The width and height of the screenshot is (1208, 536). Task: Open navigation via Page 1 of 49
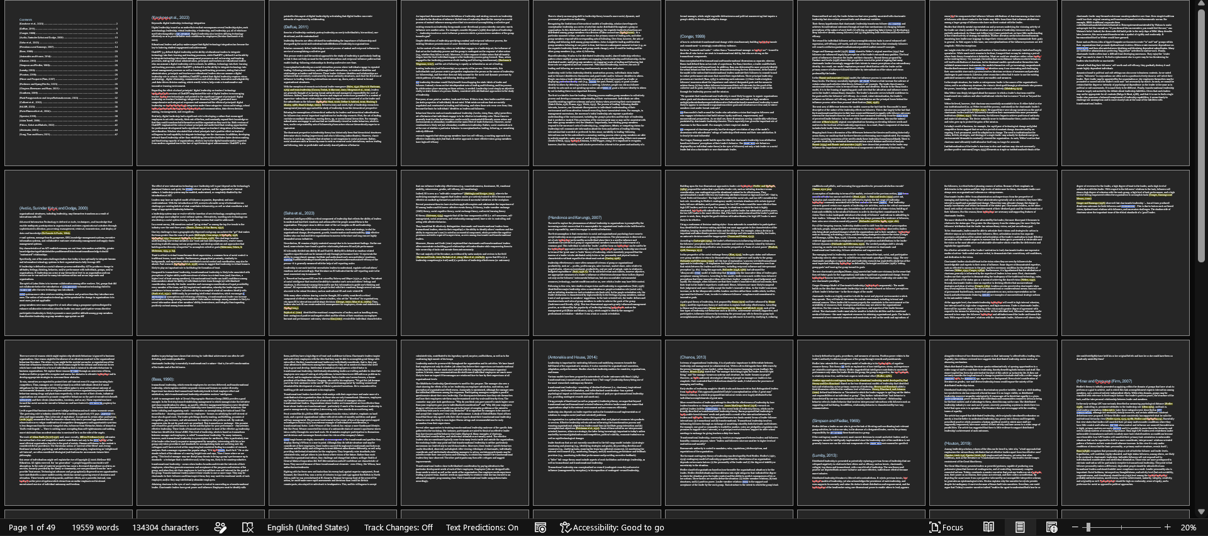click(x=32, y=527)
